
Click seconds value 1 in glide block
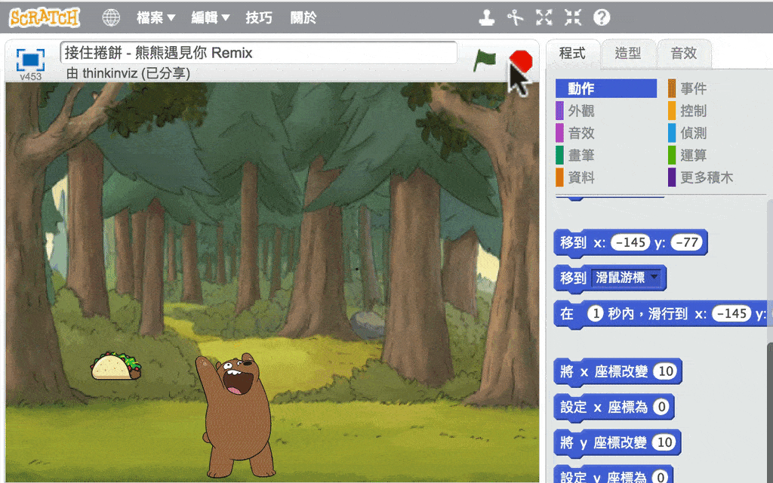(596, 313)
